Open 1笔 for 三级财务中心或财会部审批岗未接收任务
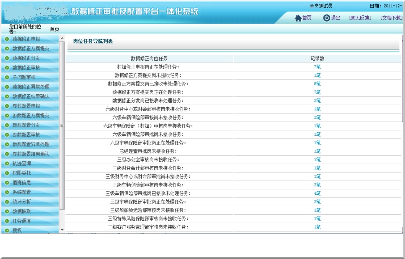The image size is (405, 259). pyautogui.click(x=317, y=176)
